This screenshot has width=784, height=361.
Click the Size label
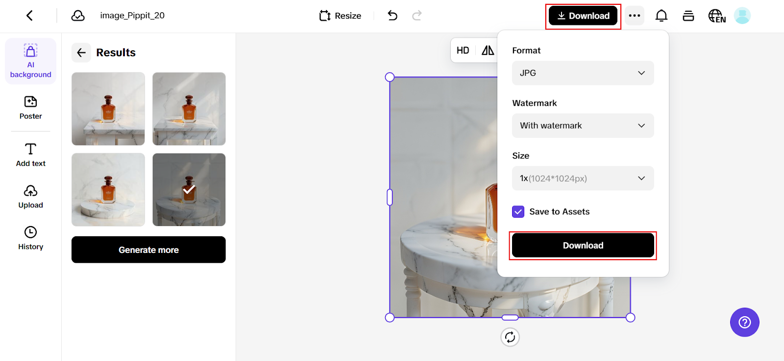(521, 156)
